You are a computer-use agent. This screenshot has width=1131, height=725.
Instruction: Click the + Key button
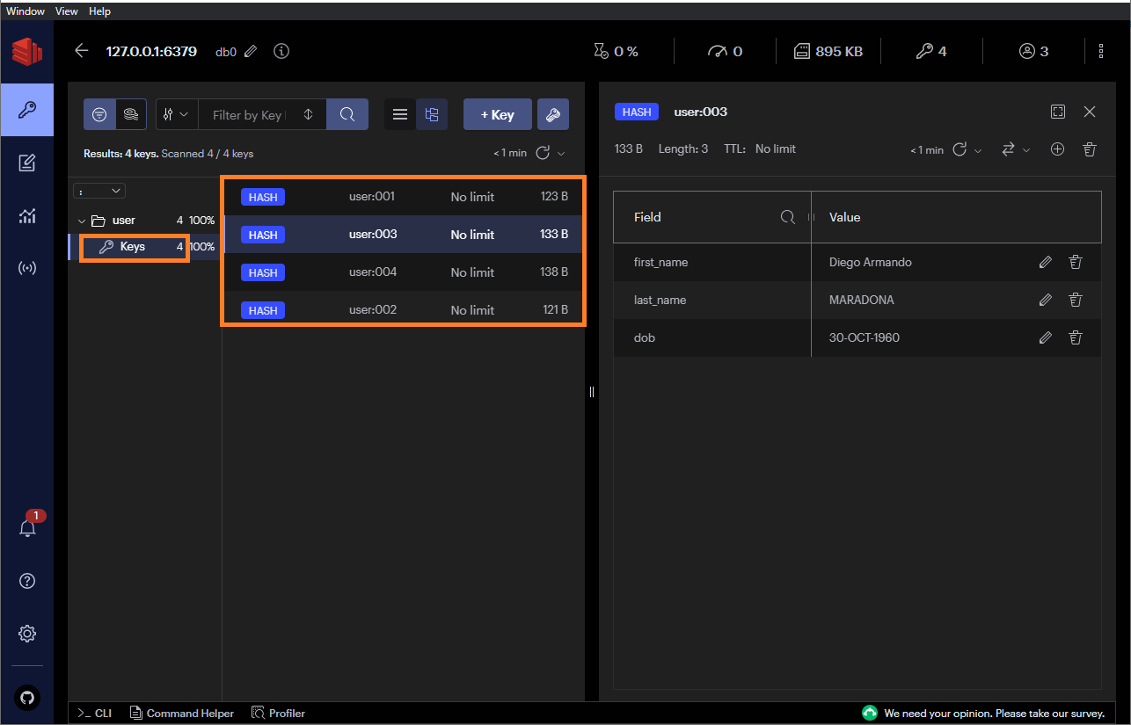point(497,114)
